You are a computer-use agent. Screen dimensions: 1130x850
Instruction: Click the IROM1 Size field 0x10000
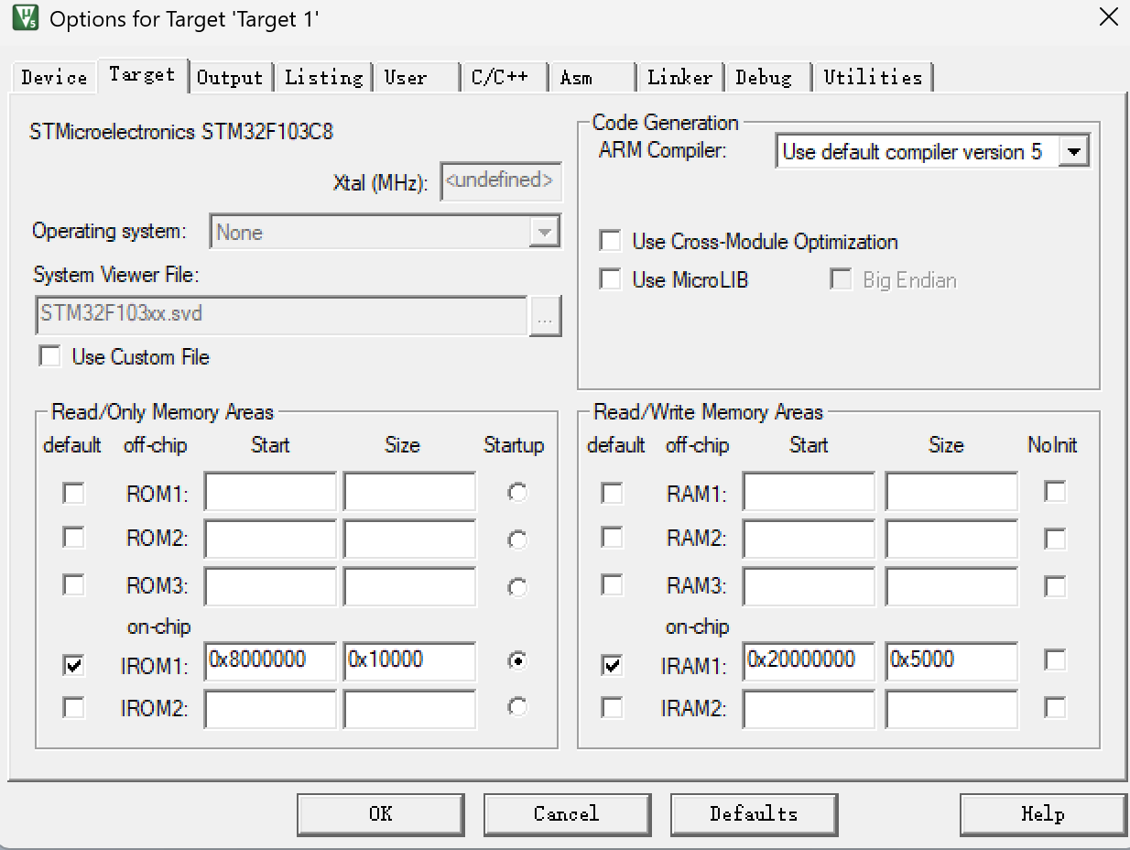(x=409, y=661)
